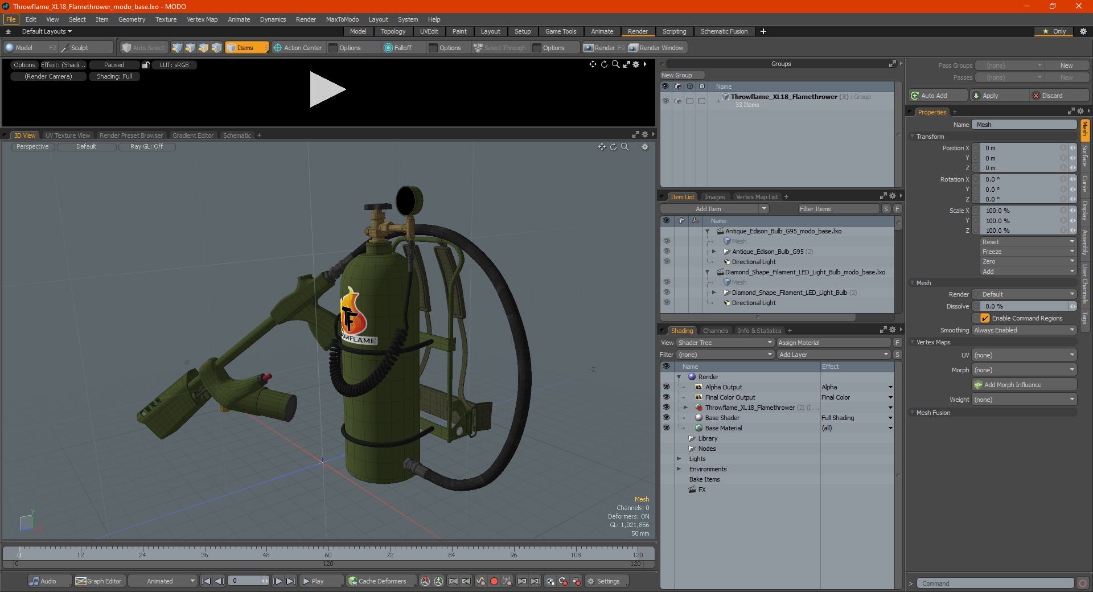Click the Add Morph Influence button
The height and width of the screenshot is (592, 1093).
pos(1024,385)
